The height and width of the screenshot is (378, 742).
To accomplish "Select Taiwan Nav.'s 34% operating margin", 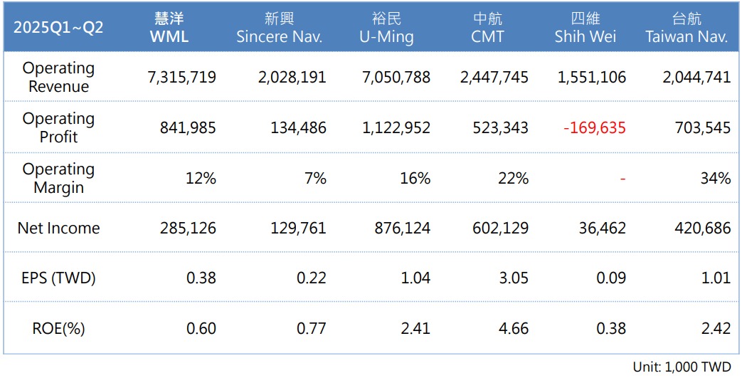I will pos(715,178).
